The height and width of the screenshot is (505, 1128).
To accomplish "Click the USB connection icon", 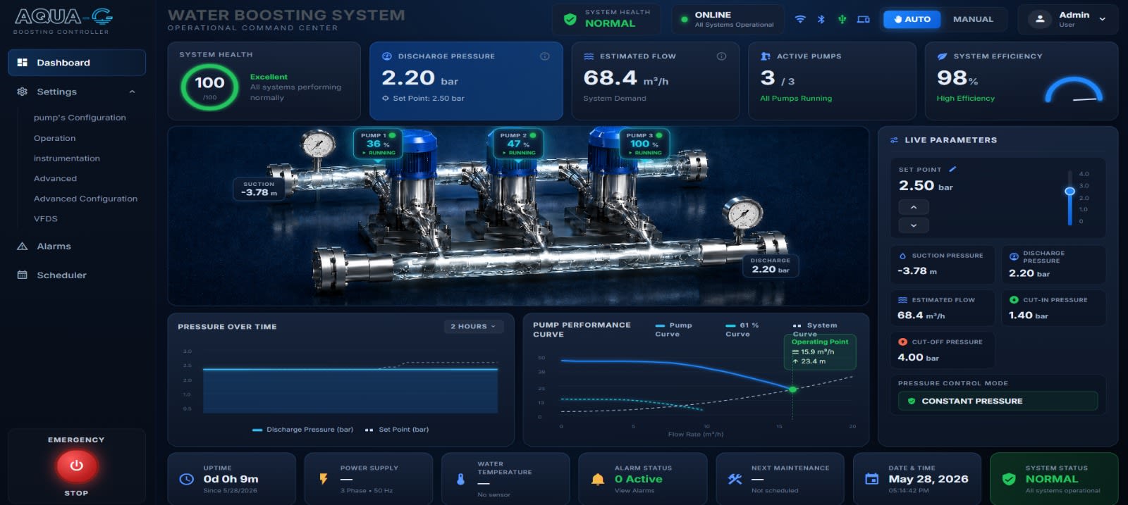I will (842, 19).
